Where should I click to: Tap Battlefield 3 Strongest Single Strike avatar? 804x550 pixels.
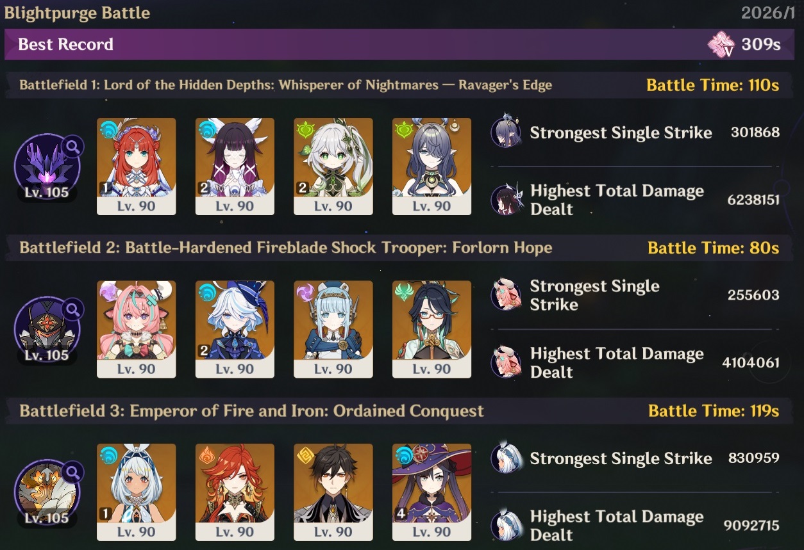pos(507,458)
